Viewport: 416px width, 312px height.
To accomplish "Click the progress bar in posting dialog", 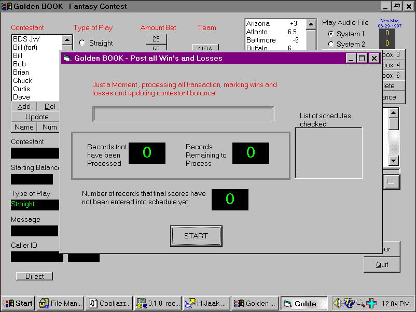I will coord(183,114).
